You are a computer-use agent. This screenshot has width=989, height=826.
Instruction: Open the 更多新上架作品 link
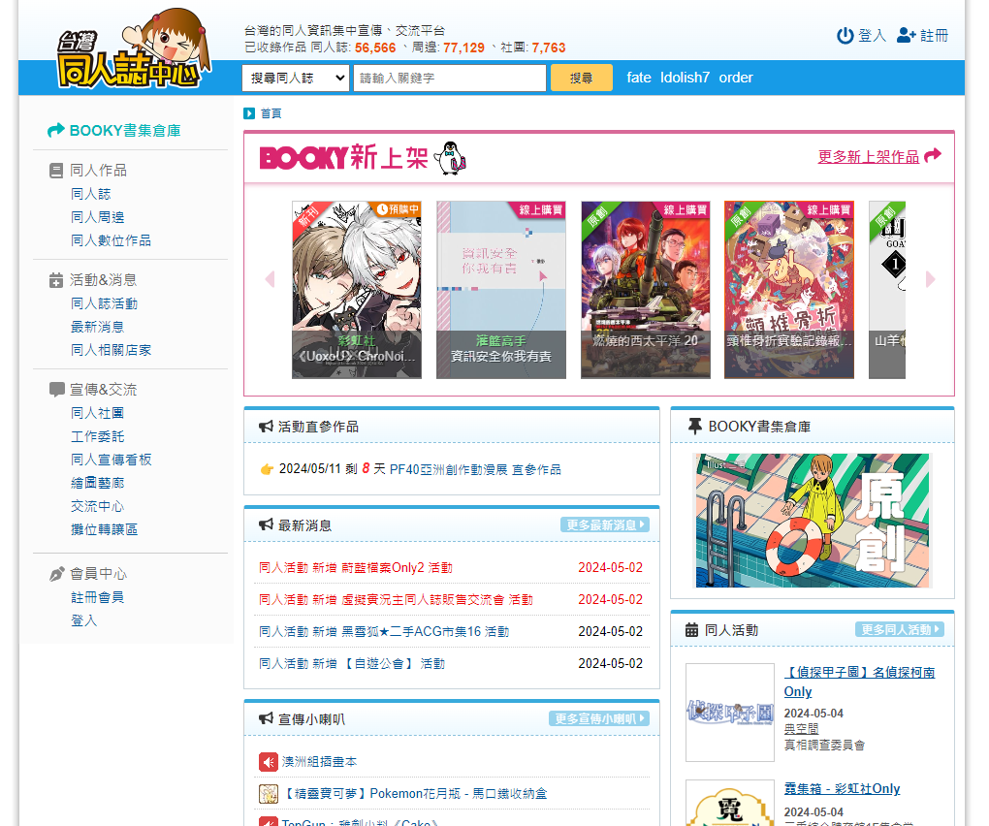(869, 157)
